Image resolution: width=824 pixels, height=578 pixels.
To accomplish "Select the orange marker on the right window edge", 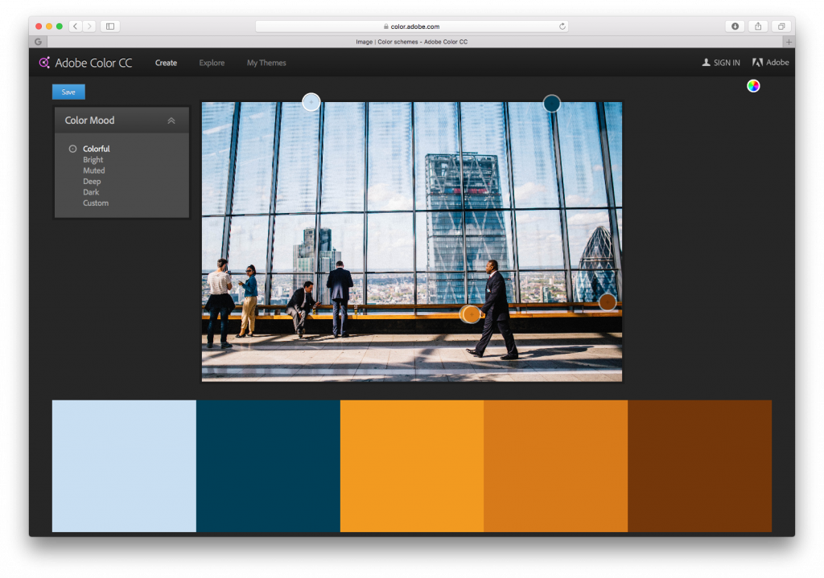I will [x=606, y=301].
